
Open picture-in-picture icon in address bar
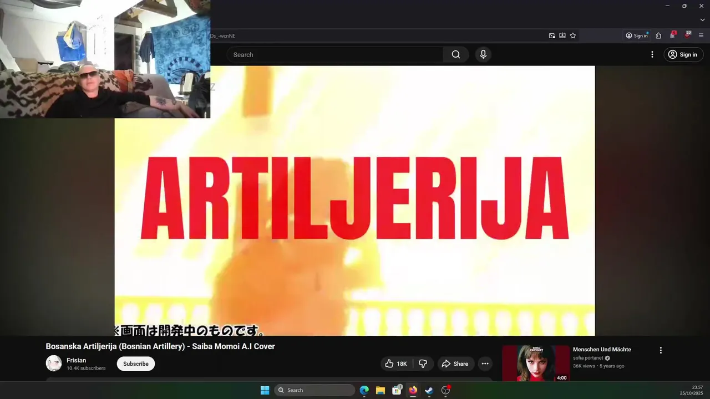coord(552,35)
